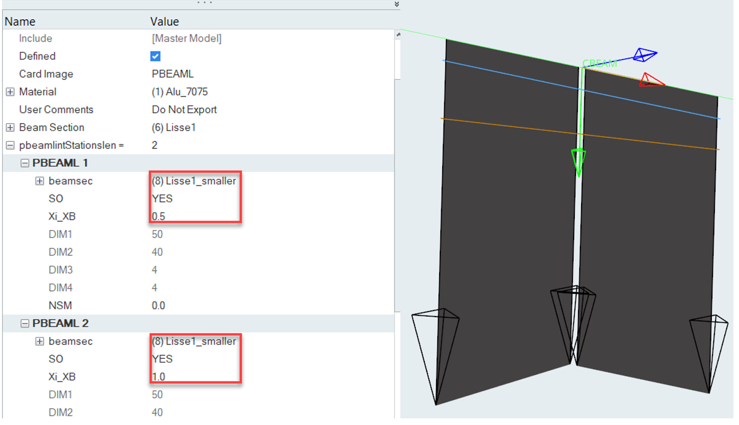Click the DIM4 value 4

click(x=155, y=288)
